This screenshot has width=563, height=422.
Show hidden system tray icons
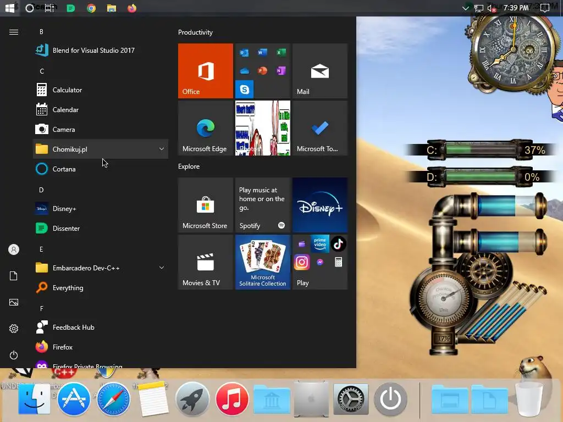click(465, 8)
